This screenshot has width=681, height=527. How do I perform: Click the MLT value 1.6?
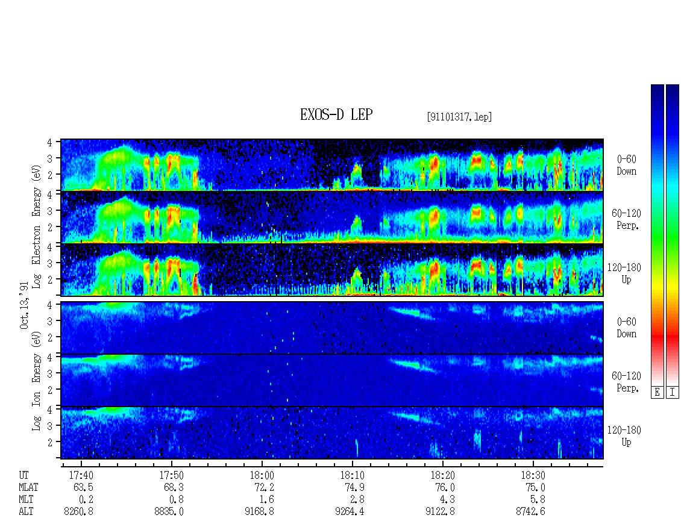point(266,500)
